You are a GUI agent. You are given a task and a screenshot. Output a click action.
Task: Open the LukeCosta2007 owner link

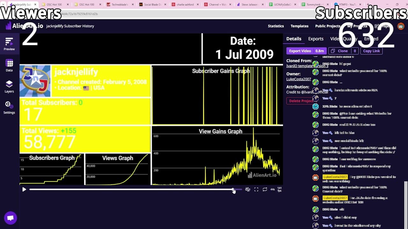tap(299, 79)
